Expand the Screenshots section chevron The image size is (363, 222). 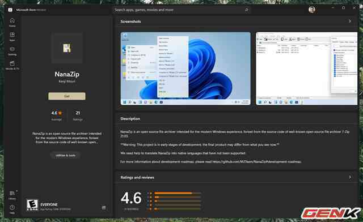350,21
